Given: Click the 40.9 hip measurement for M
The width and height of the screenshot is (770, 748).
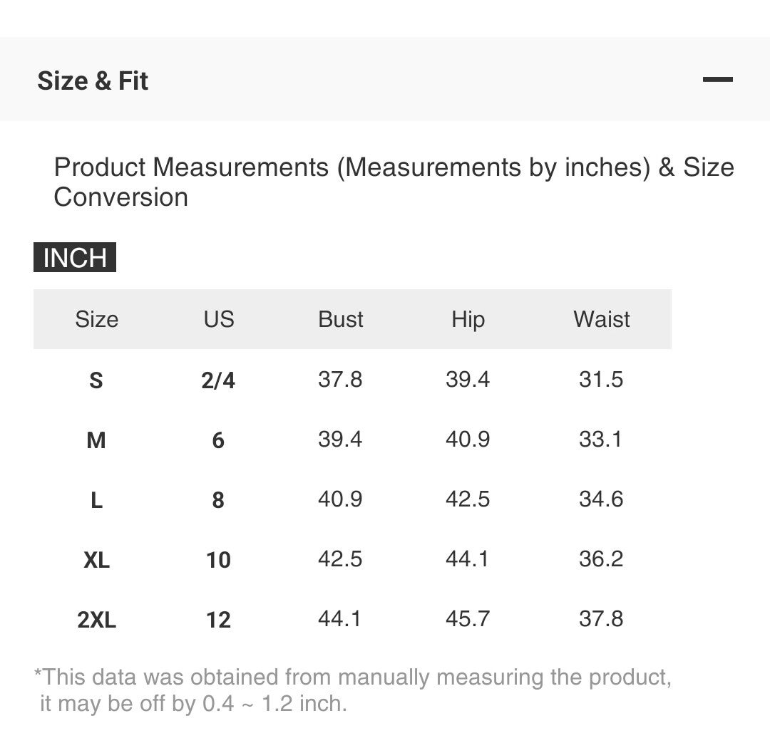Looking at the screenshot, I should point(468,439).
